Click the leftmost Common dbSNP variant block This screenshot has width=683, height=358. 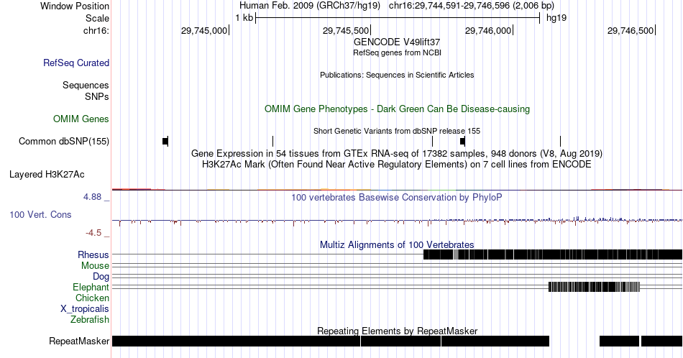point(165,141)
